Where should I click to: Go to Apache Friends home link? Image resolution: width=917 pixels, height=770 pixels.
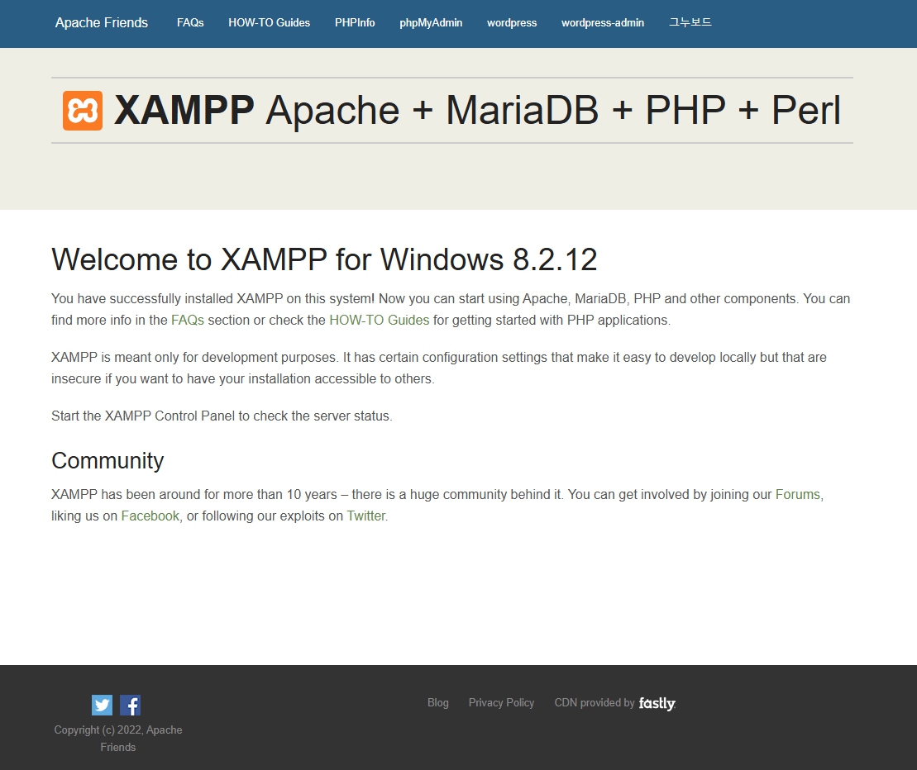(x=102, y=23)
